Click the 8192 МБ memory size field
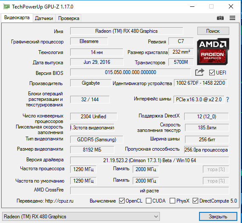Image resolution: width=242 pixels, height=223 pixels. [92, 150]
